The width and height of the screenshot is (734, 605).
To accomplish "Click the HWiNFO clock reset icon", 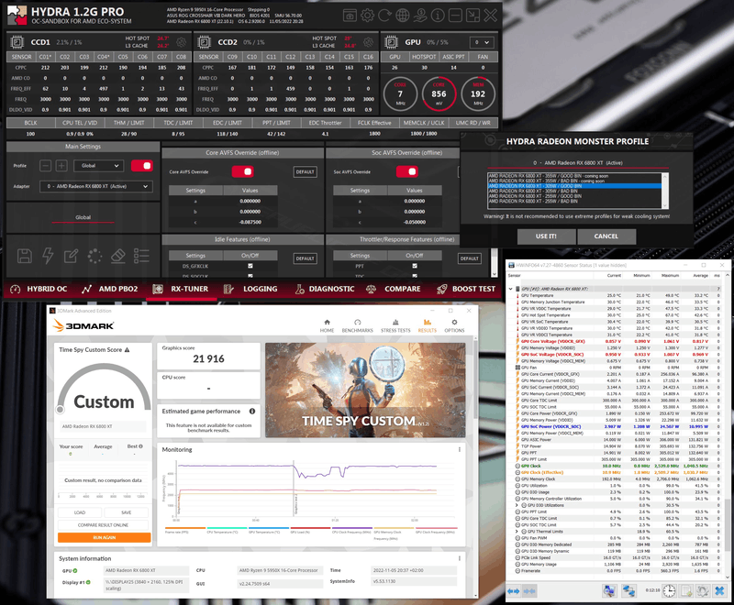I will pyautogui.click(x=669, y=591).
